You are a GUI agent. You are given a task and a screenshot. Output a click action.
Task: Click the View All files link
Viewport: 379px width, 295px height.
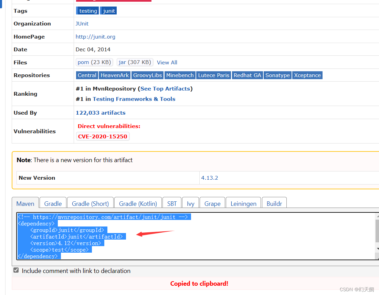pyautogui.click(x=167, y=62)
